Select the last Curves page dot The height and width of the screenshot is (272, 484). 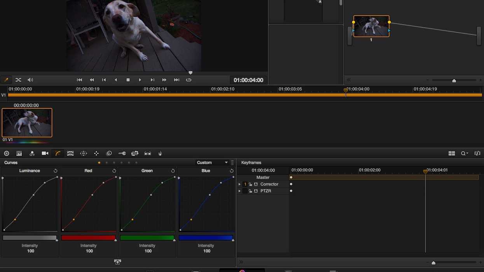pyautogui.click(x=136, y=163)
